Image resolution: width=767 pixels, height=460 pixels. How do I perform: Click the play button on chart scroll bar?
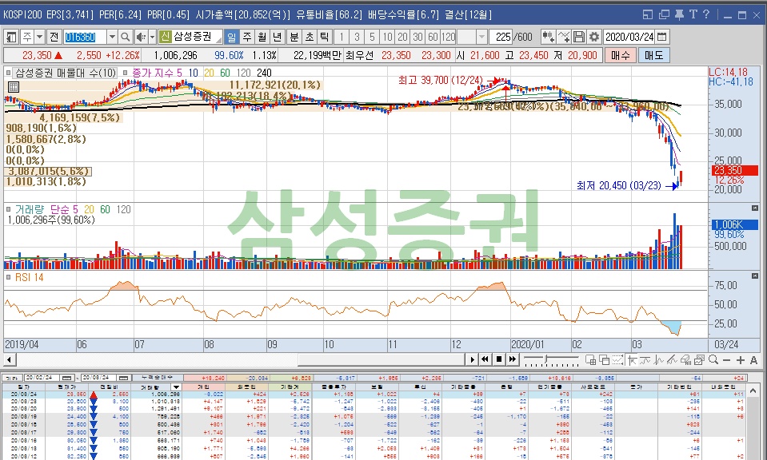click(x=472, y=359)
